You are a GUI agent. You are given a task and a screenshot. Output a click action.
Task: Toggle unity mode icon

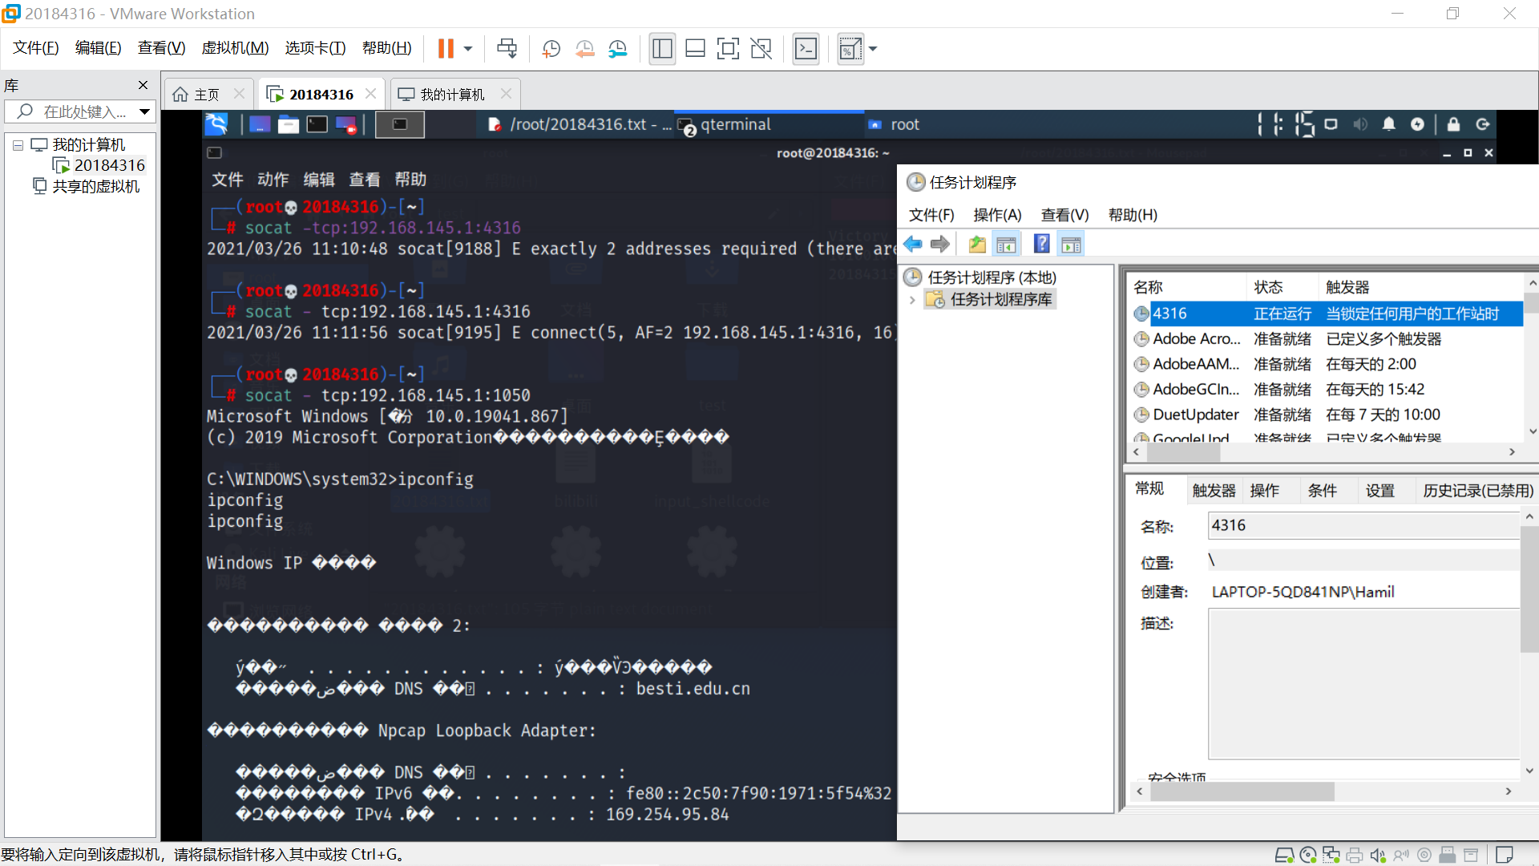[761, 49]
